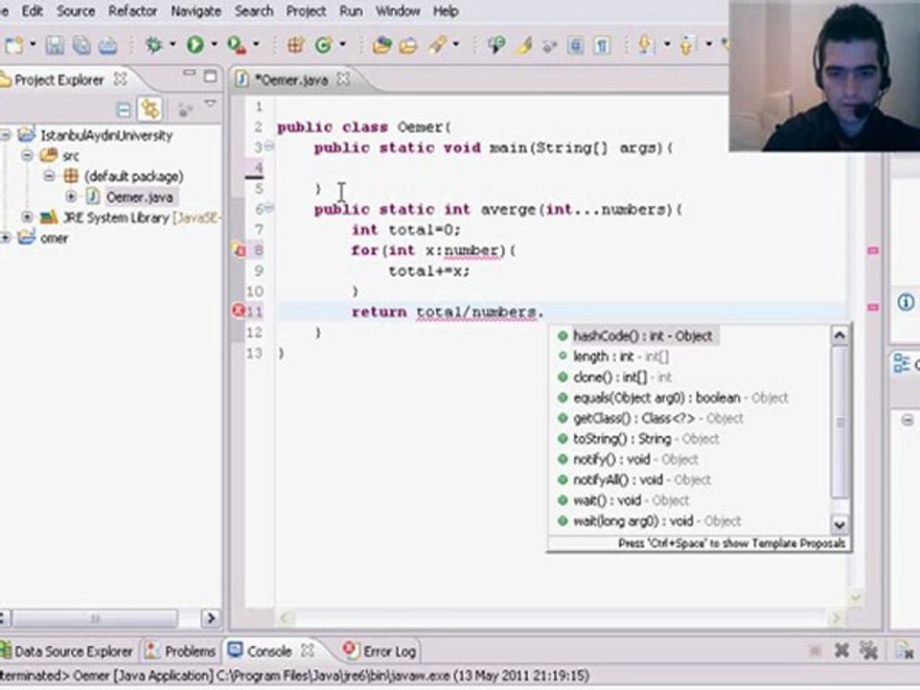The height and width of the screenshot is (690, 920).
Task: Expand the JRE System Library node
Action: (27, 218)
